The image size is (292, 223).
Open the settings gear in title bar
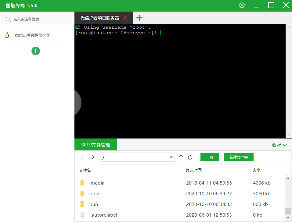pyautogui.click(x=242, y=5)
